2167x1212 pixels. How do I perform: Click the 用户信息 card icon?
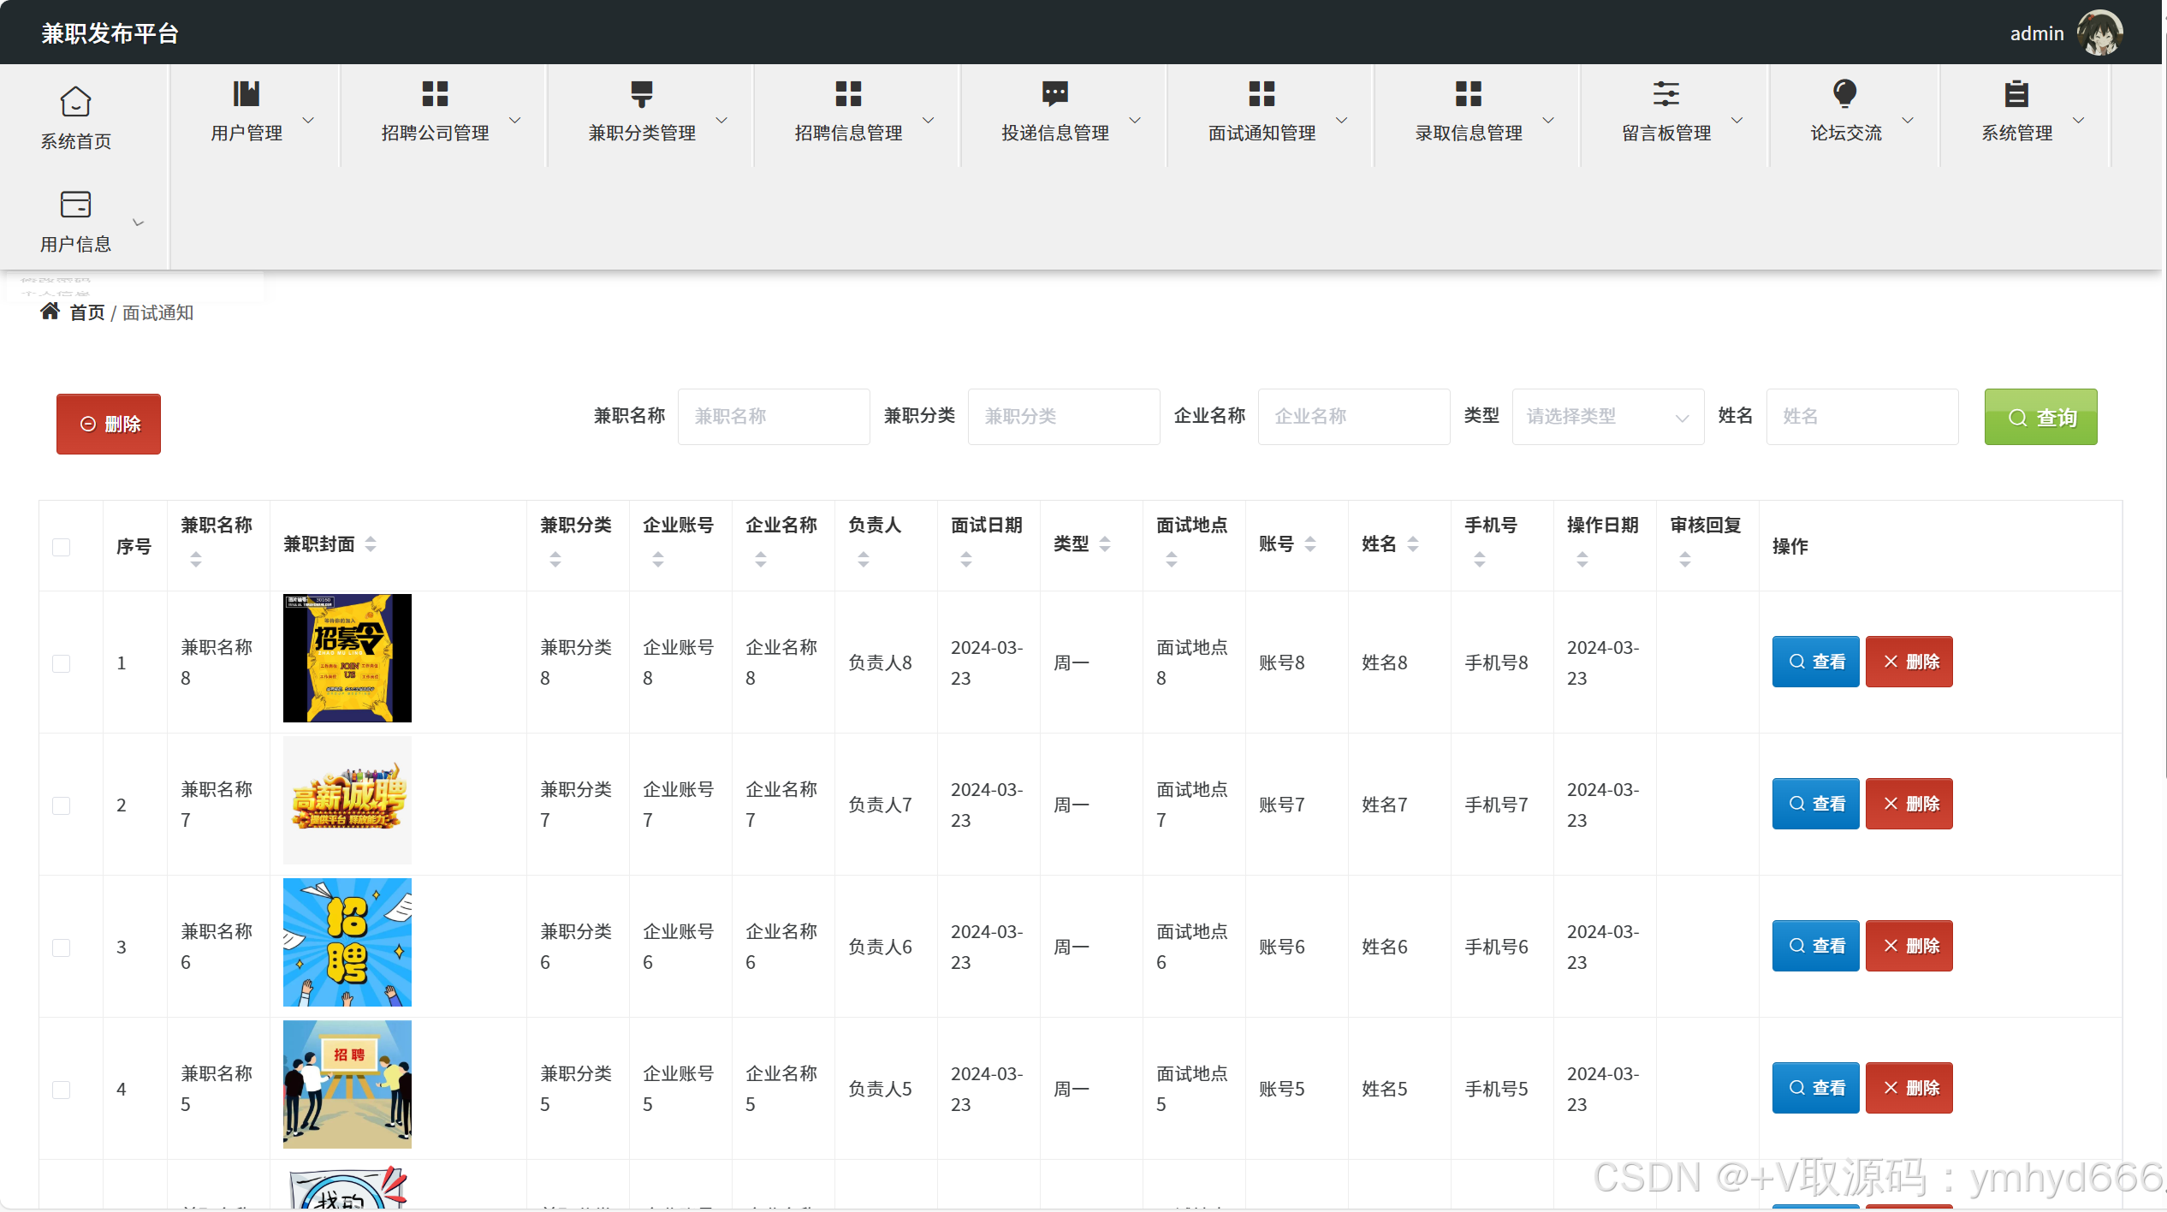[x=75, y=204]
